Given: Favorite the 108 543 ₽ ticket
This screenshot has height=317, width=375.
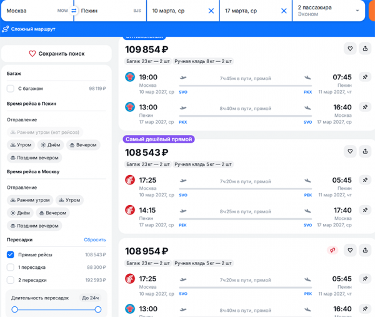Looking at the screenshot, I should point(350,151).
